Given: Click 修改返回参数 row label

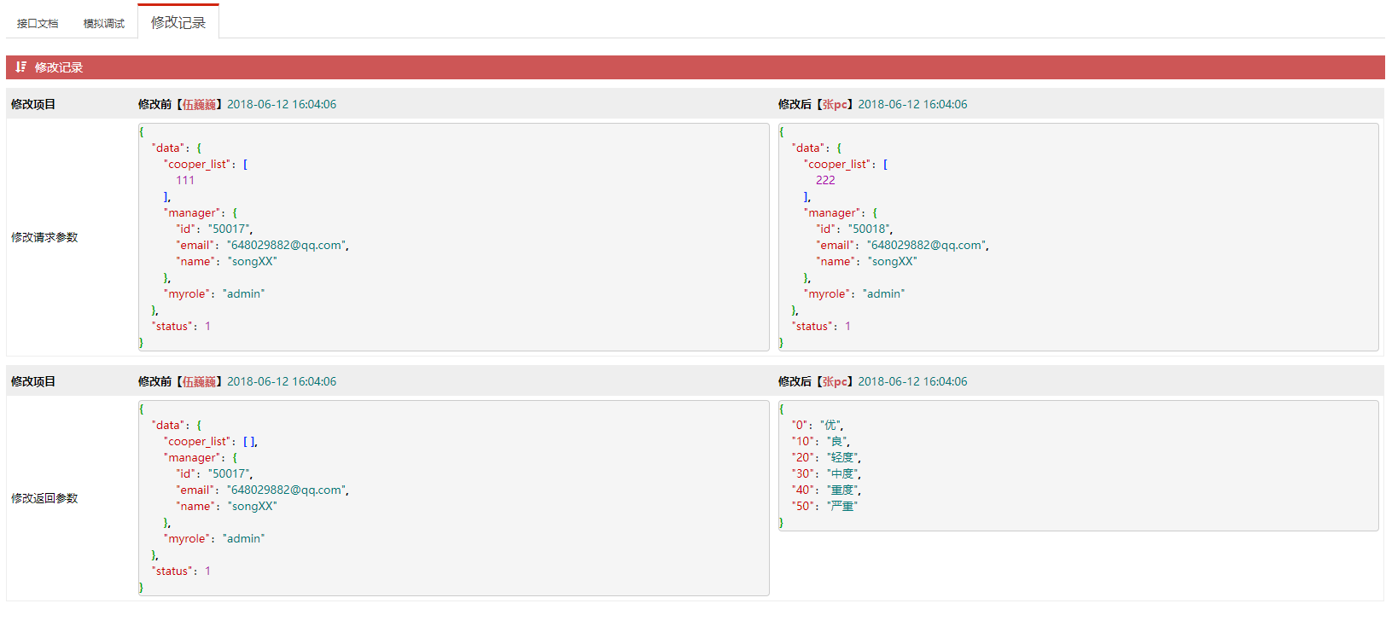Looking at the screenshot, I should coord(44,498).
